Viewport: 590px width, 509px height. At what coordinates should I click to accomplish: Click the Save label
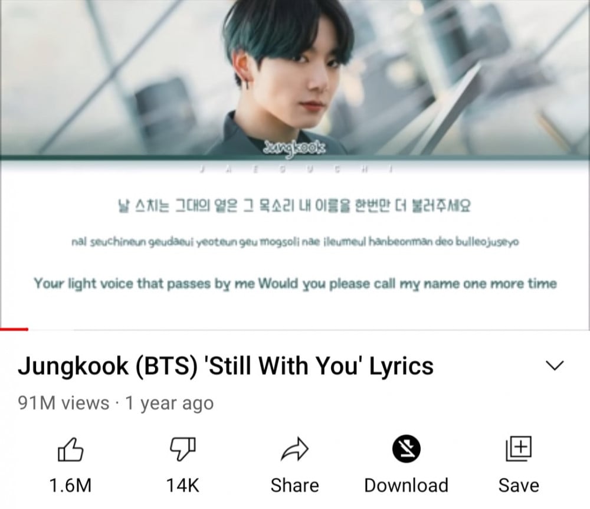[x=519, y=485]
